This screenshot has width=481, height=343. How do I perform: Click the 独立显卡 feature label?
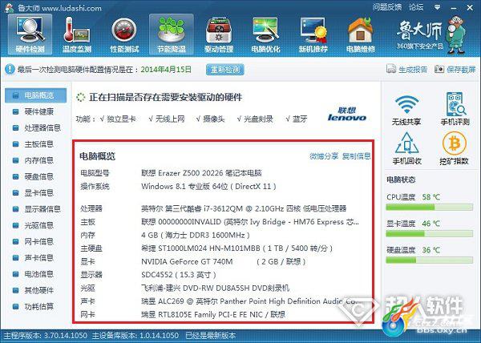(x=121, y=119)
